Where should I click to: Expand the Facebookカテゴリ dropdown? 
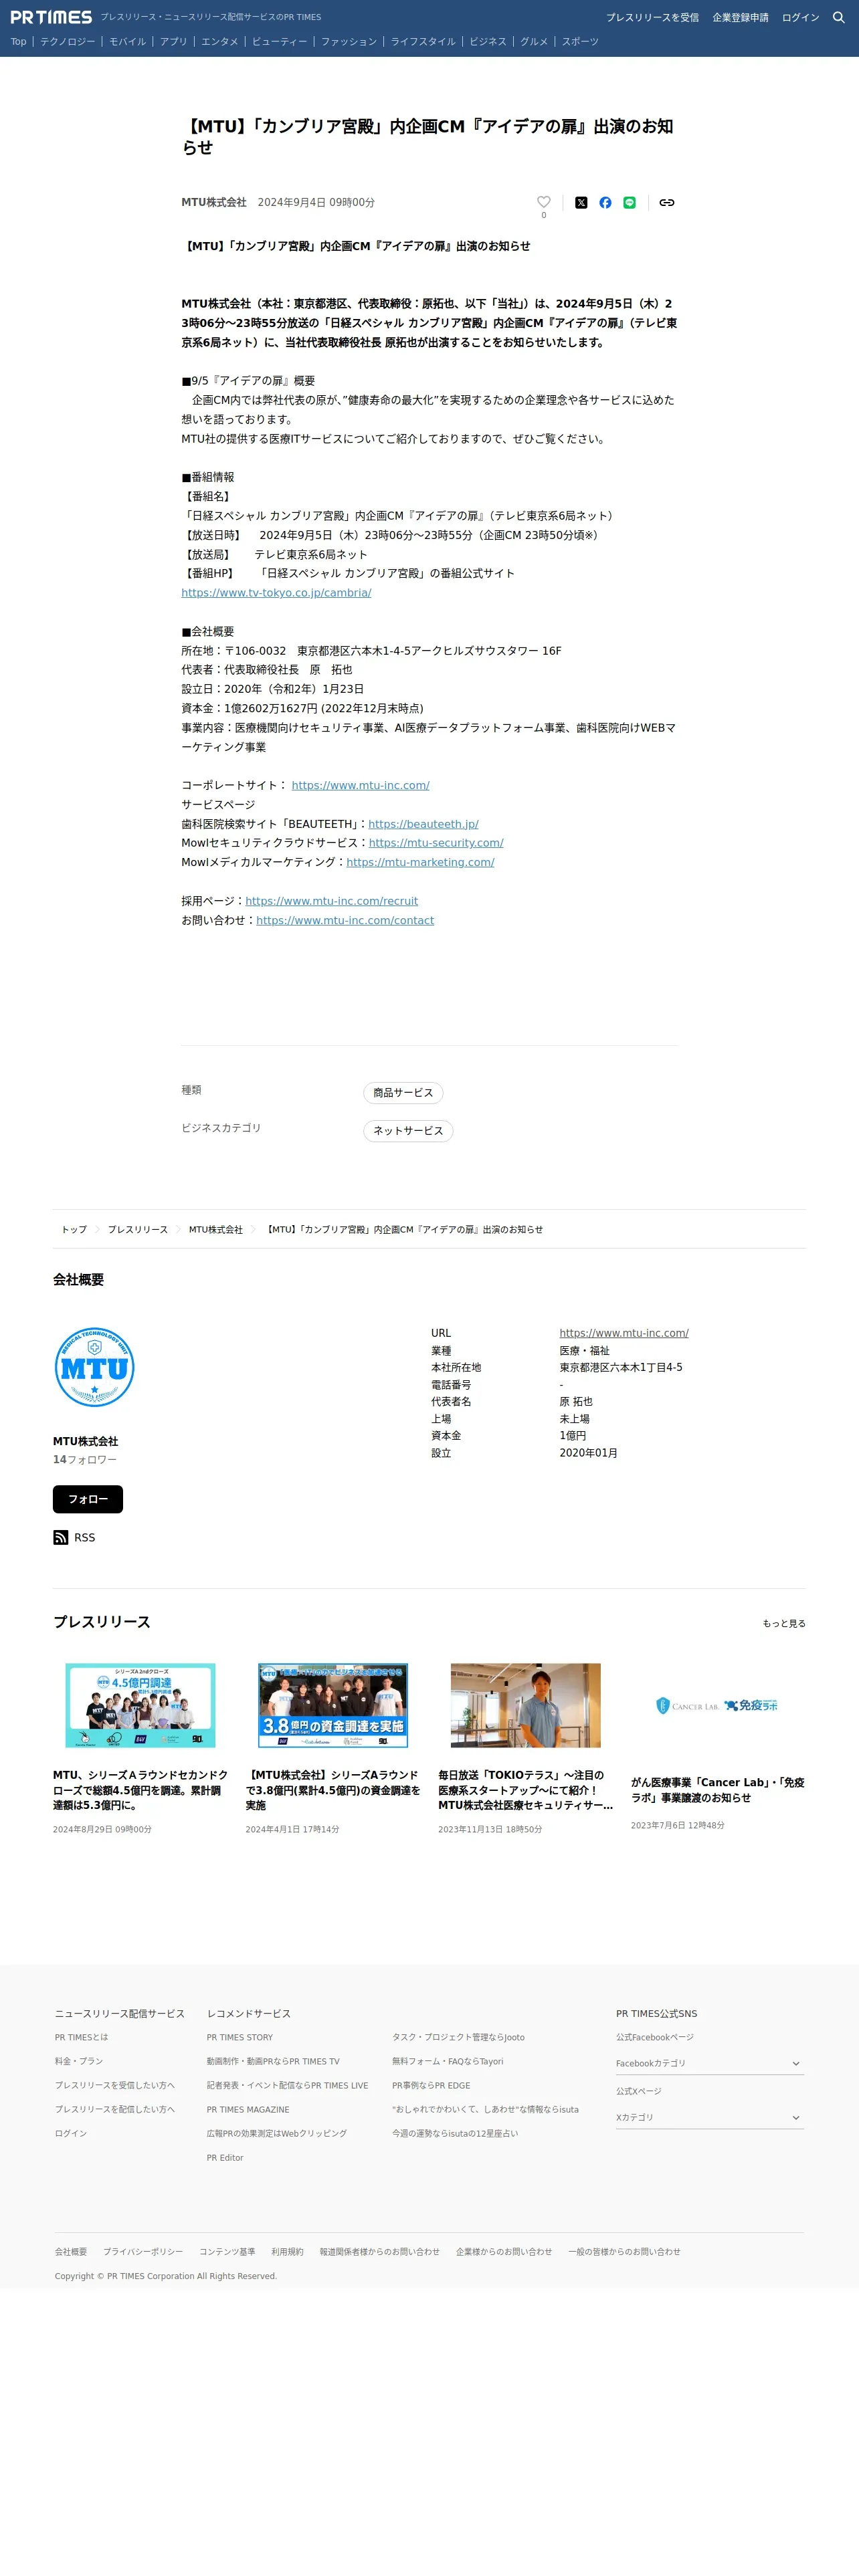(710, 2063)
